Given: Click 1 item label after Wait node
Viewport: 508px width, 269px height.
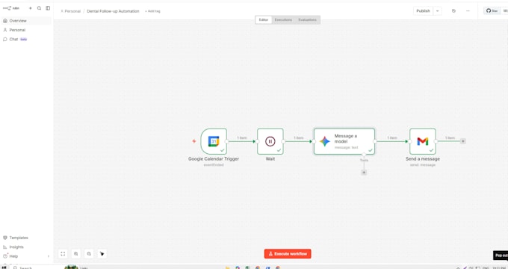Looking at the screenshot, I should pos(298,138).
